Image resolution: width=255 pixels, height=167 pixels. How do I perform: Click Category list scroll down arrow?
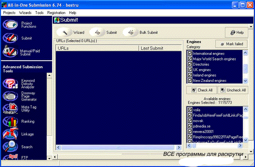coord(245,81)
